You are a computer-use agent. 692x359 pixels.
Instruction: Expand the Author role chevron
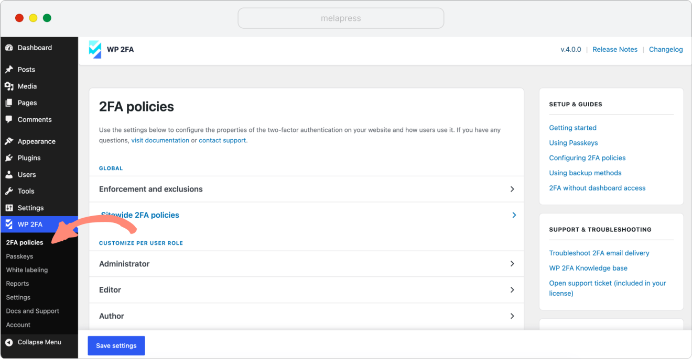(512, 316)
